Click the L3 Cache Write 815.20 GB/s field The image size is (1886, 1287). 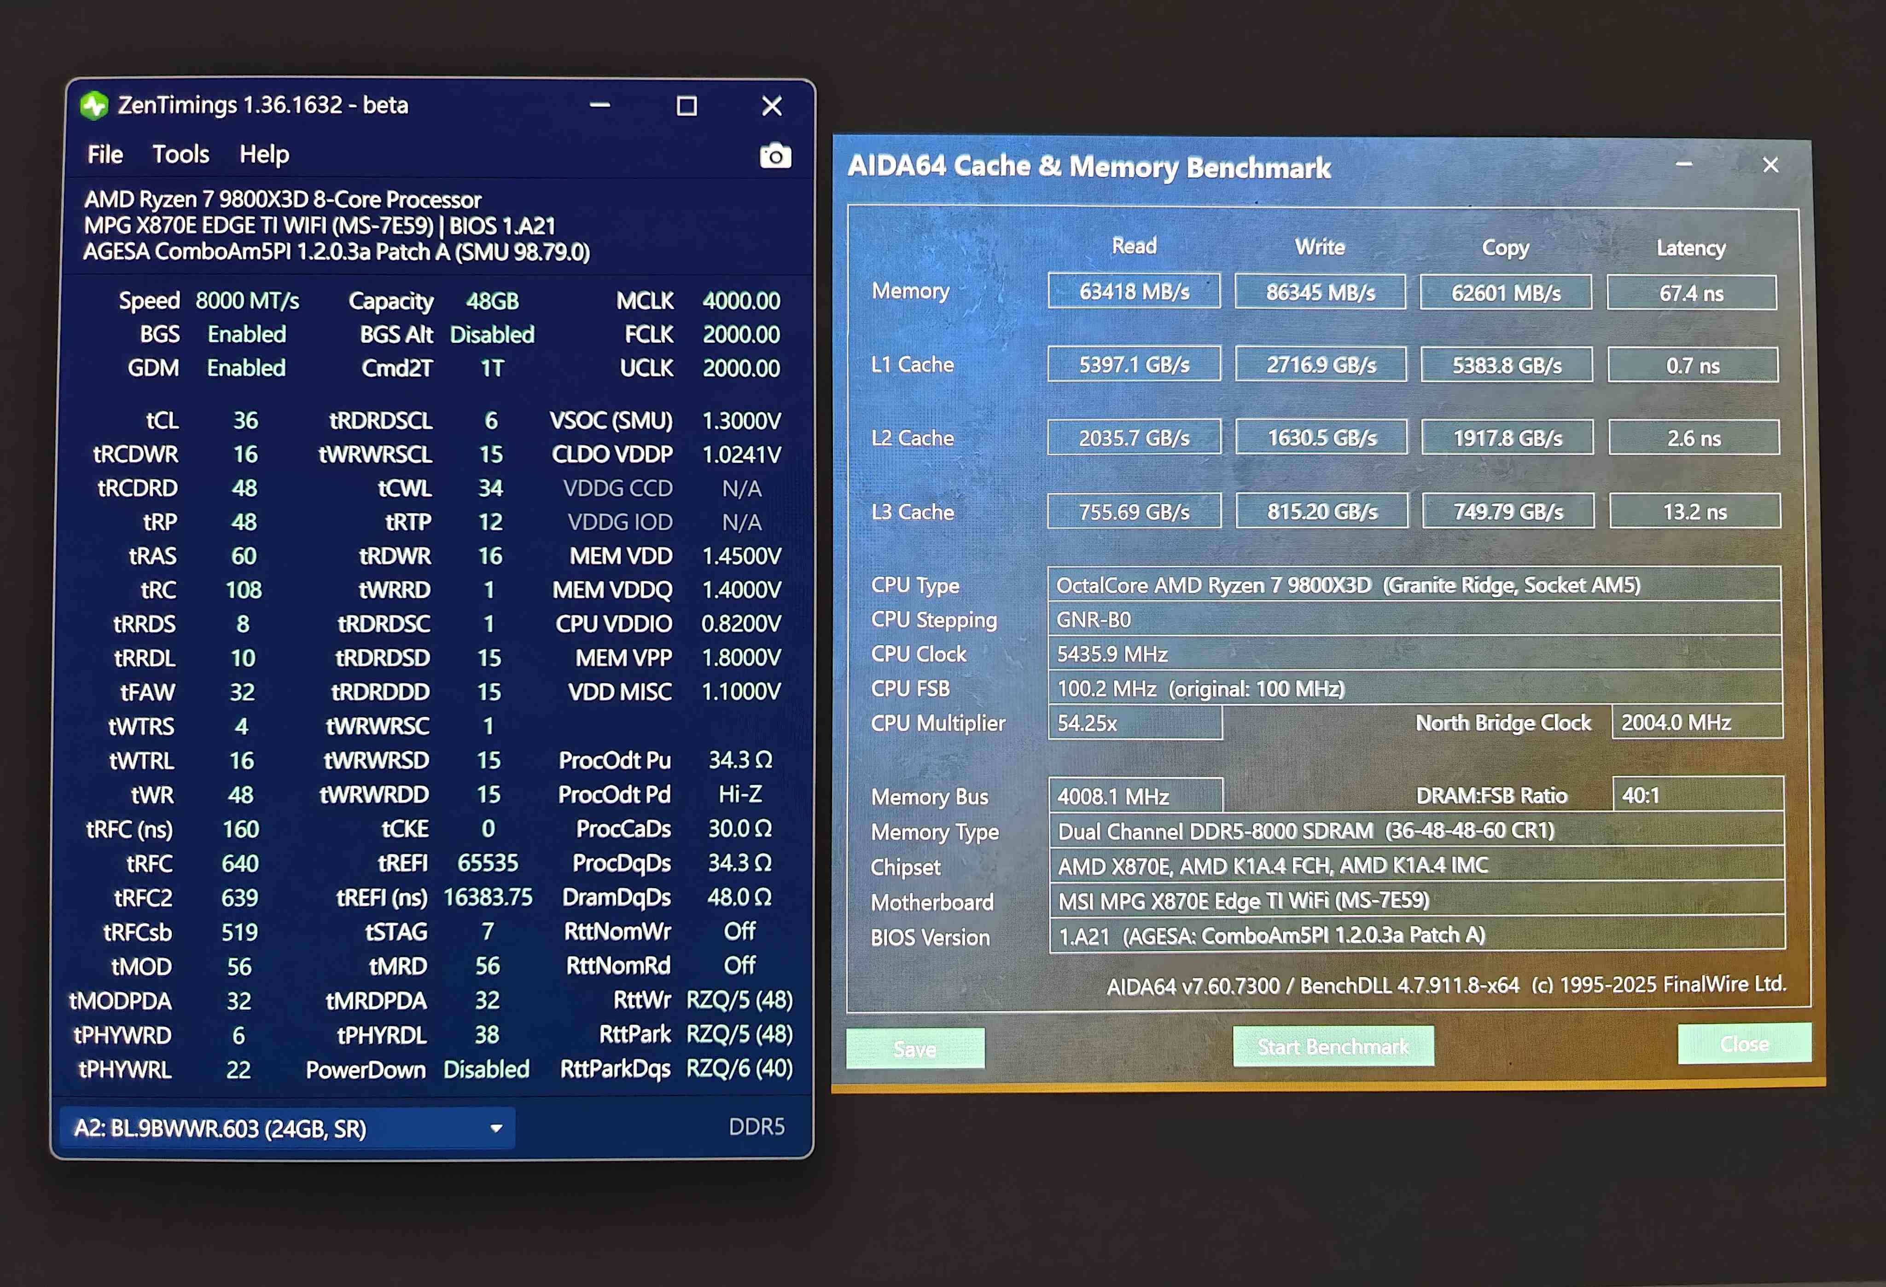point(1323,511)
